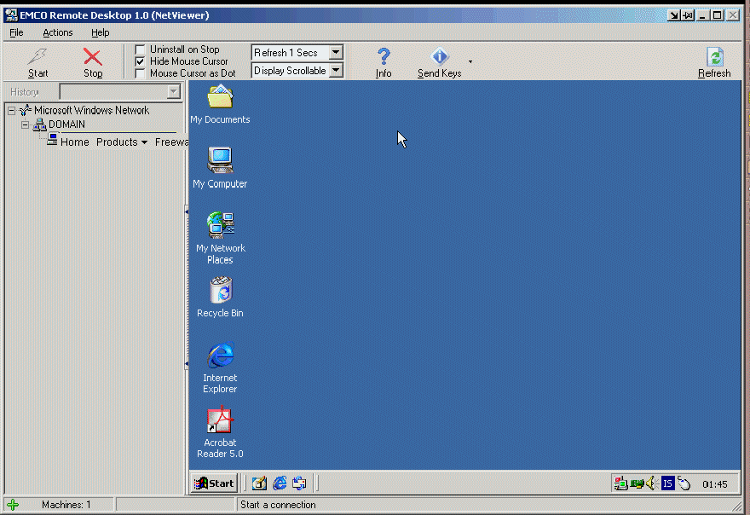Click the stay-on-top pin title bar icon
750x515 pixels.
pos(688,15)
